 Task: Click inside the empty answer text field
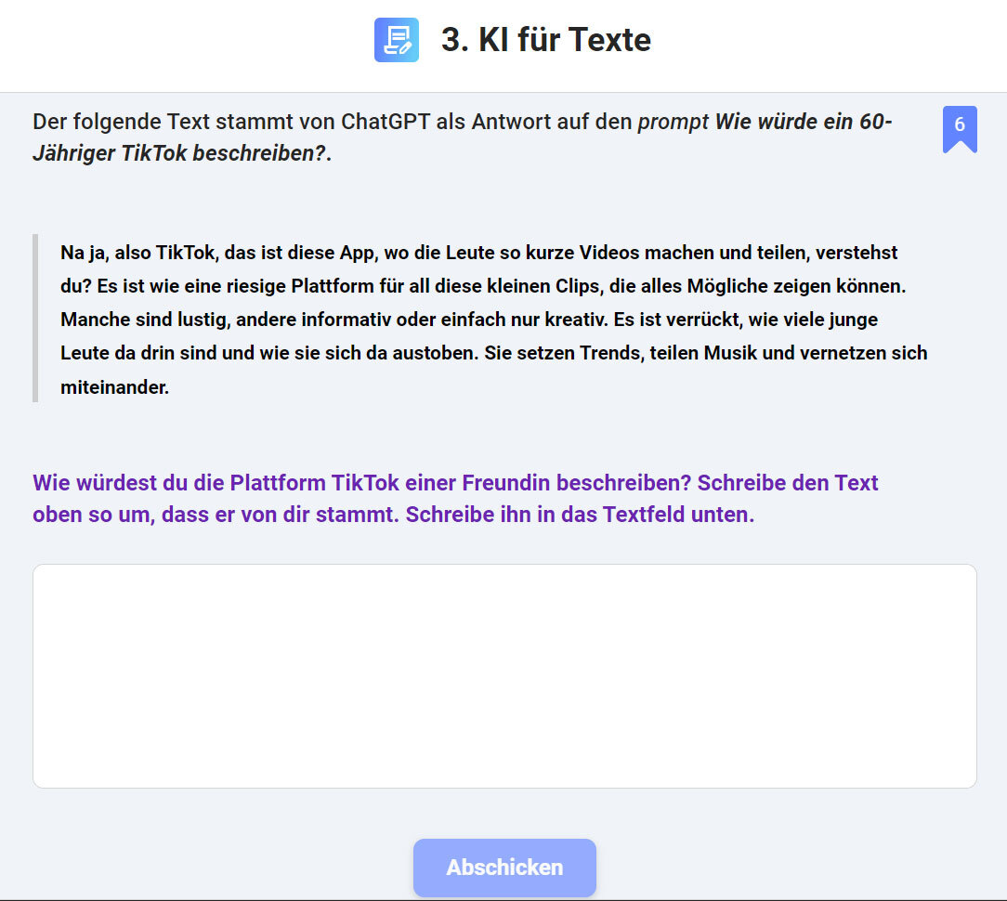(x=504, y=675)
